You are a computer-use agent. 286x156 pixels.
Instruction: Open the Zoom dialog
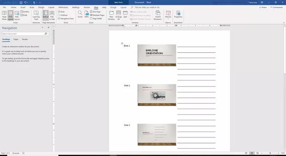pos(80,14)
